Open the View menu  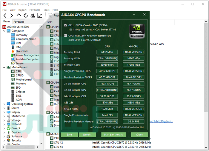pos(13,10)
